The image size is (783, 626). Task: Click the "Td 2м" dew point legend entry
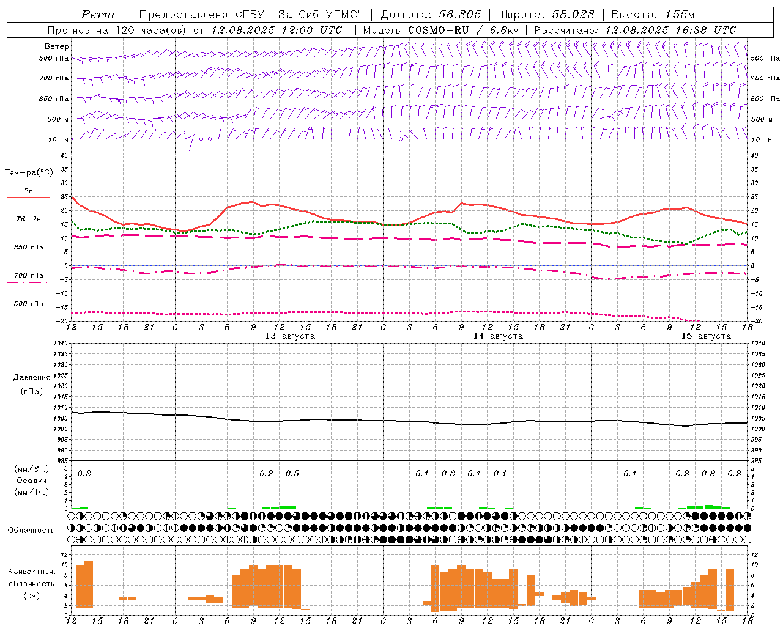tap(28, 219)
